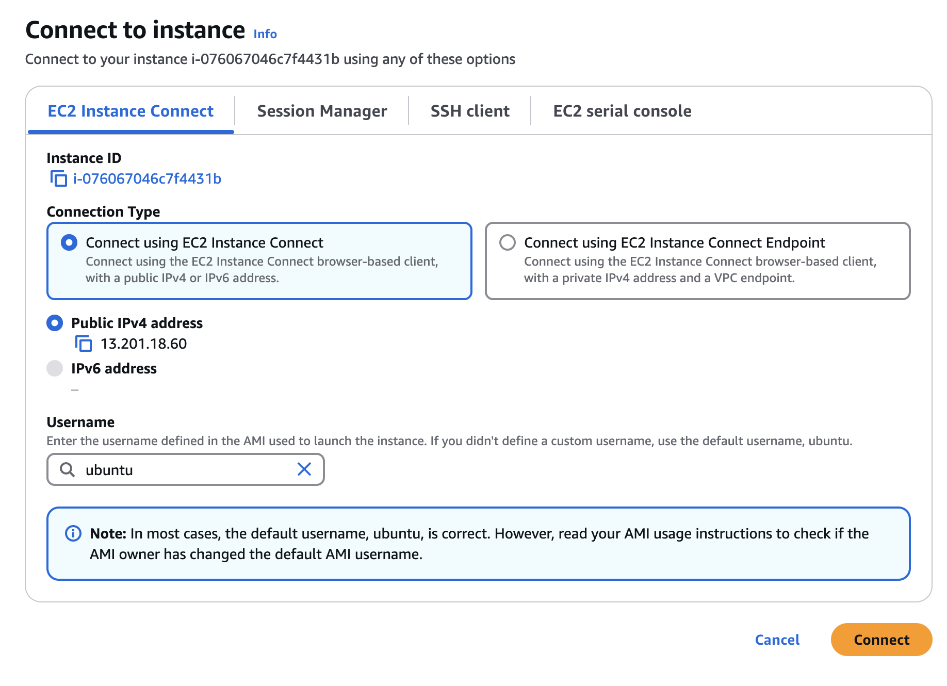Click the Connect to instance heading
The height and width of the screenshot is (686, 947).
(x=135, y=30)
